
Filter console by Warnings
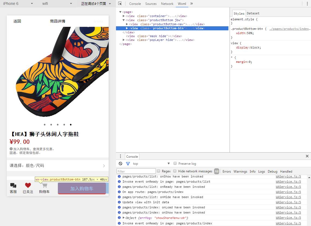click(240, 171)
